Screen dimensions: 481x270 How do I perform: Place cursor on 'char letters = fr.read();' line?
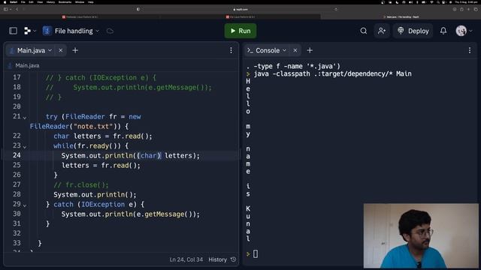[103, 136]
